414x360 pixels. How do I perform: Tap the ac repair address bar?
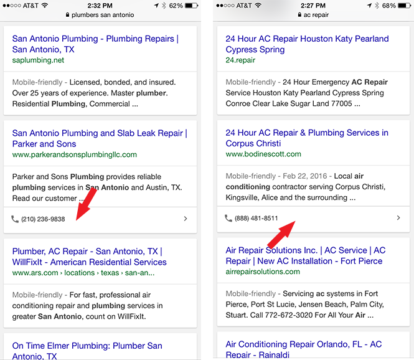[313, 15]
